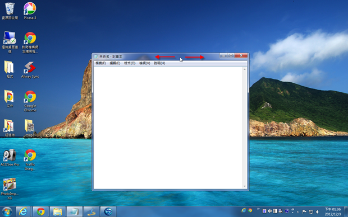
Task: Maximize the Notepad window
Action: [x=231, y=55]
